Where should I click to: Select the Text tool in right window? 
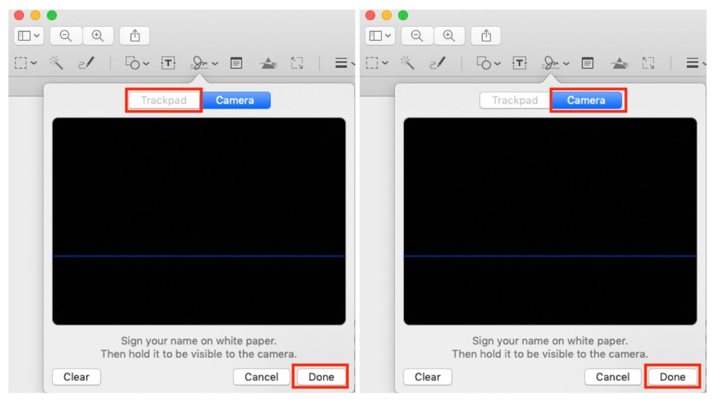520,63
